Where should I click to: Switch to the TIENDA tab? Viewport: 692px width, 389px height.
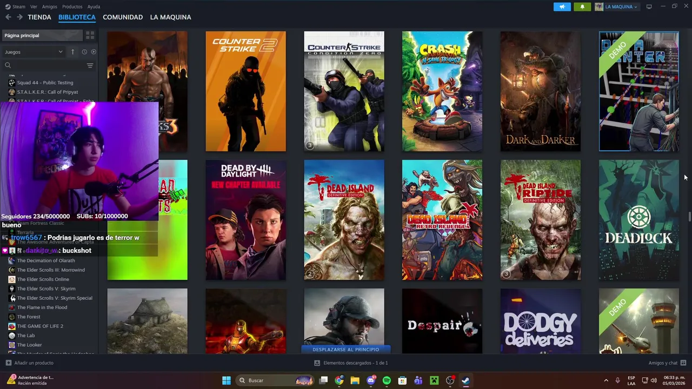coord(39,17)
